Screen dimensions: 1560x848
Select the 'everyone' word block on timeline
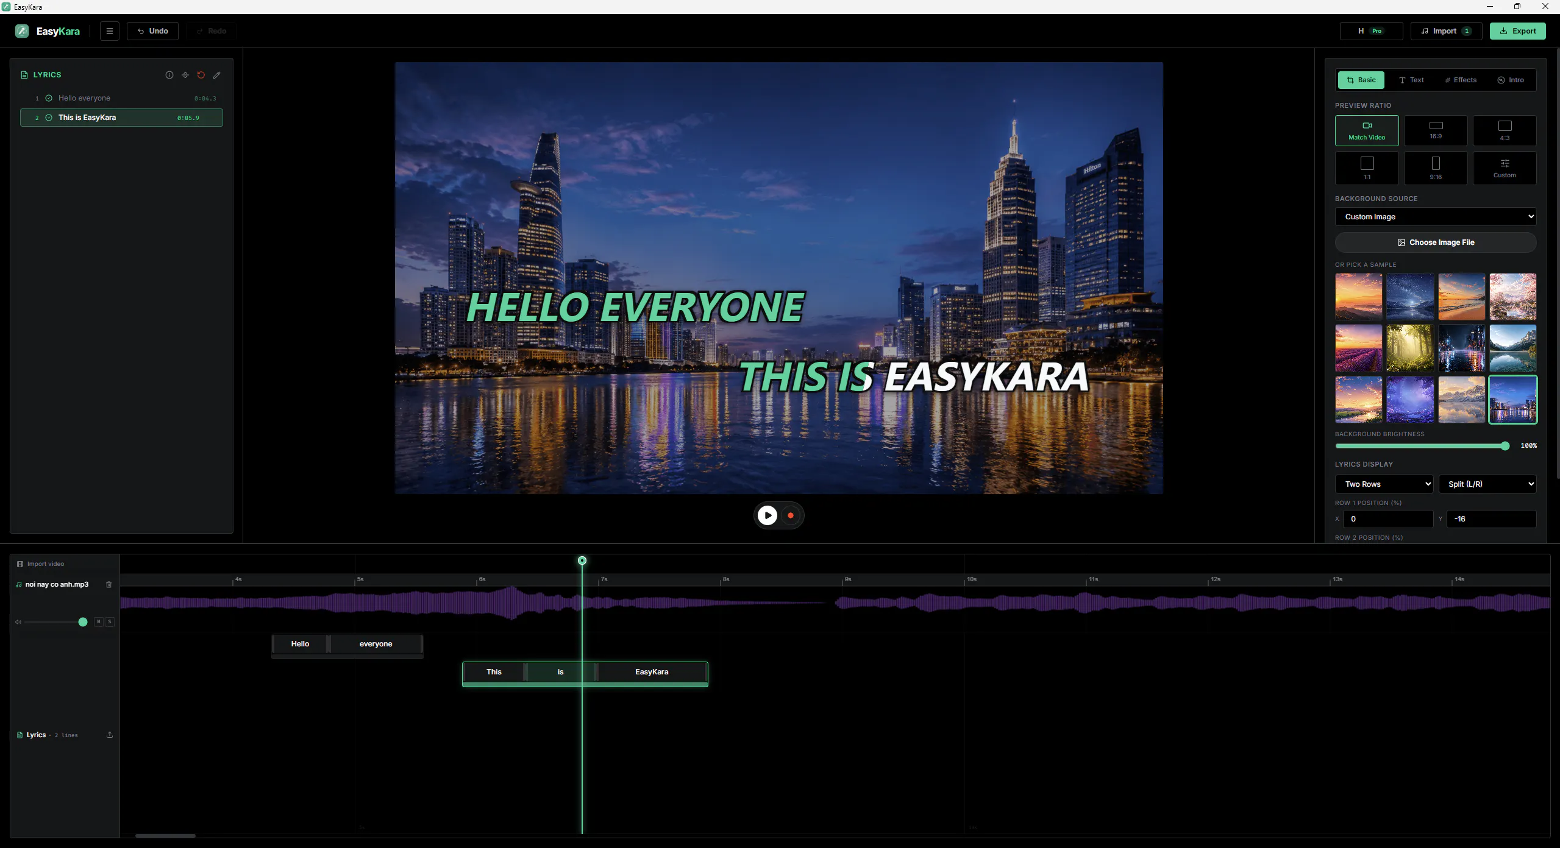[x=376, y=644]
